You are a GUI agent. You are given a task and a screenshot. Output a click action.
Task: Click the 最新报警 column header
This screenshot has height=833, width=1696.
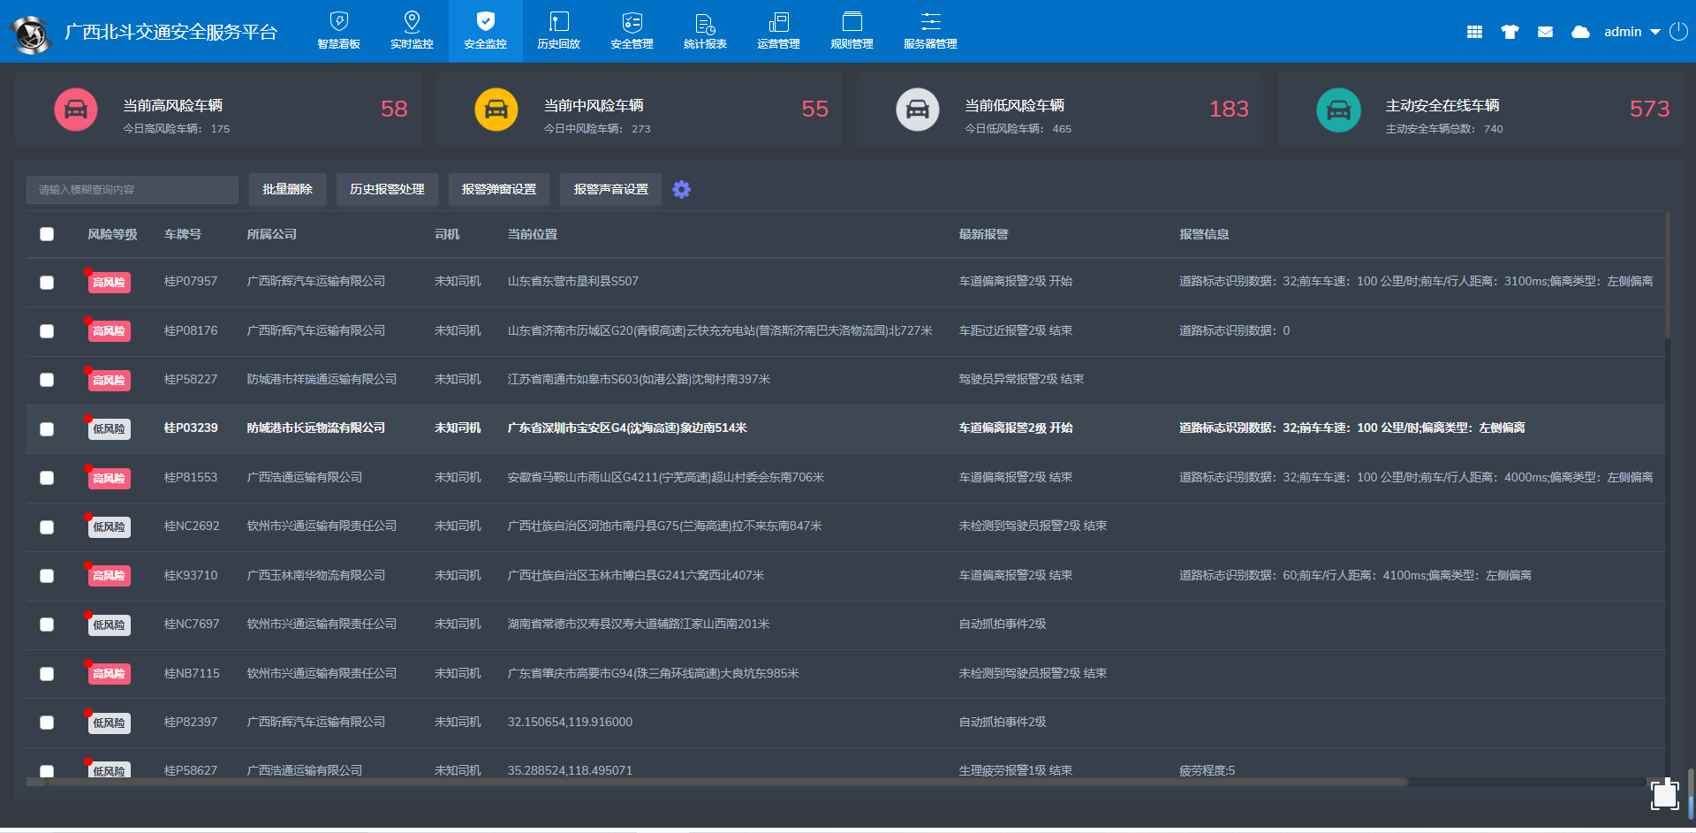(x=984, y=234)
